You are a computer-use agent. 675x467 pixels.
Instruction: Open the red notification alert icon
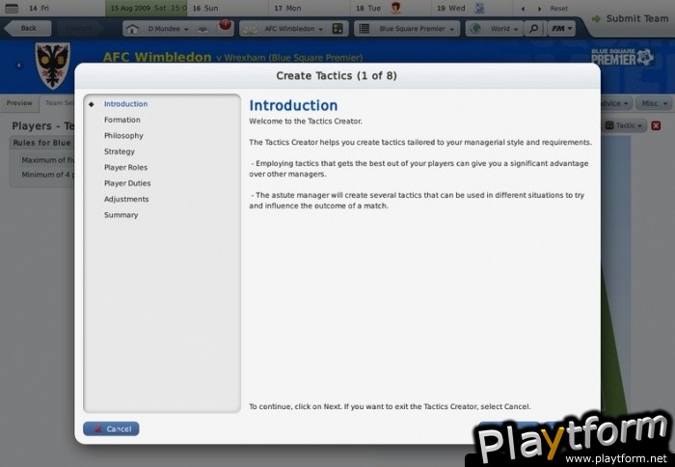(225, 24)
